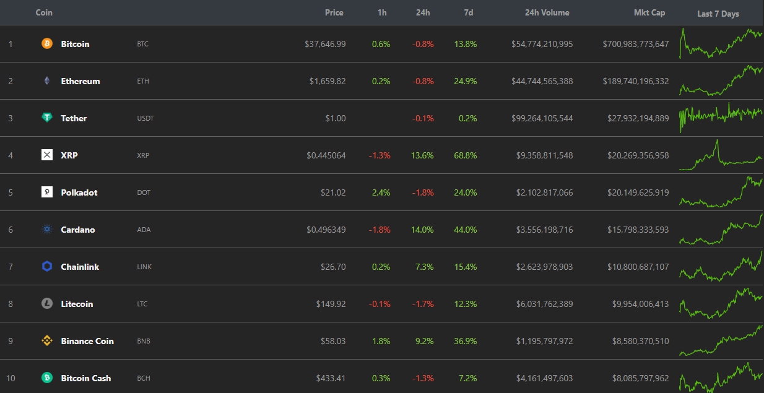View Bitcoin's 7-day sparkline chart
The width and height of the screenshot is (764, 393).
(x=721, y=43)
